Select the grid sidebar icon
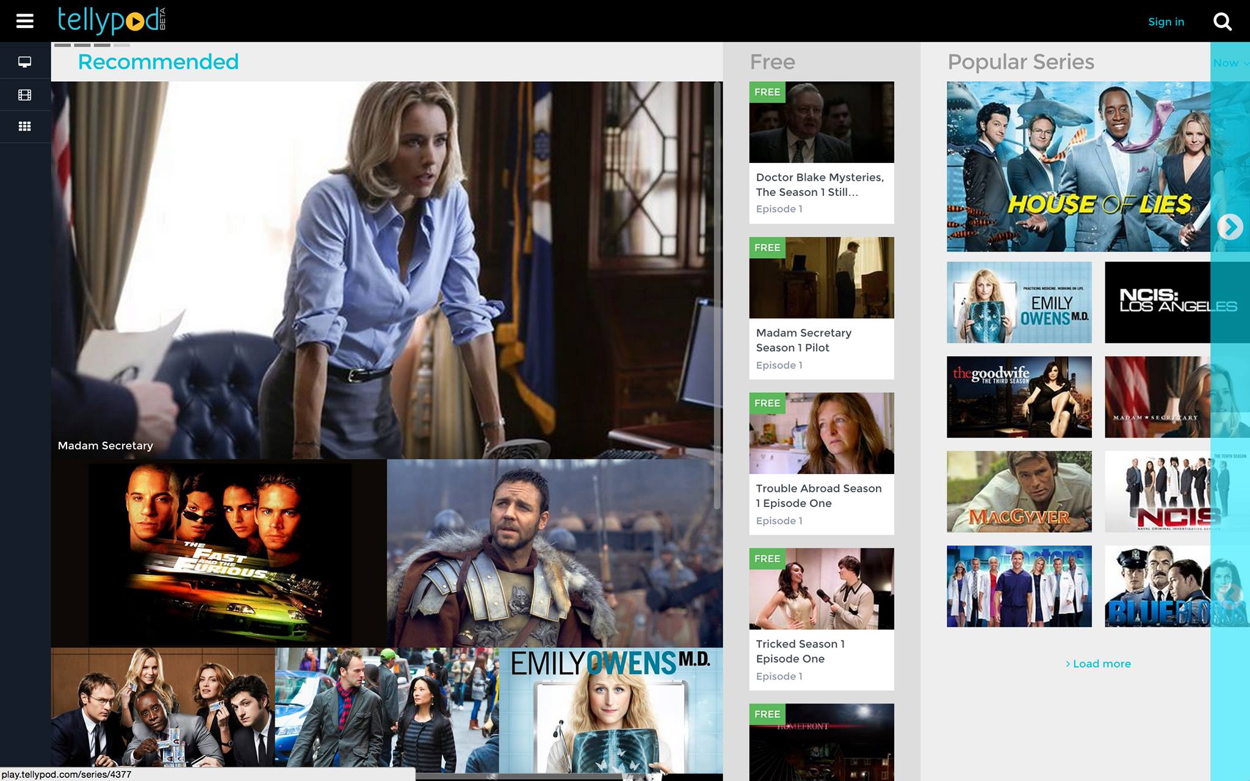This screenshot has height=781, width=1250. [24, 126]
